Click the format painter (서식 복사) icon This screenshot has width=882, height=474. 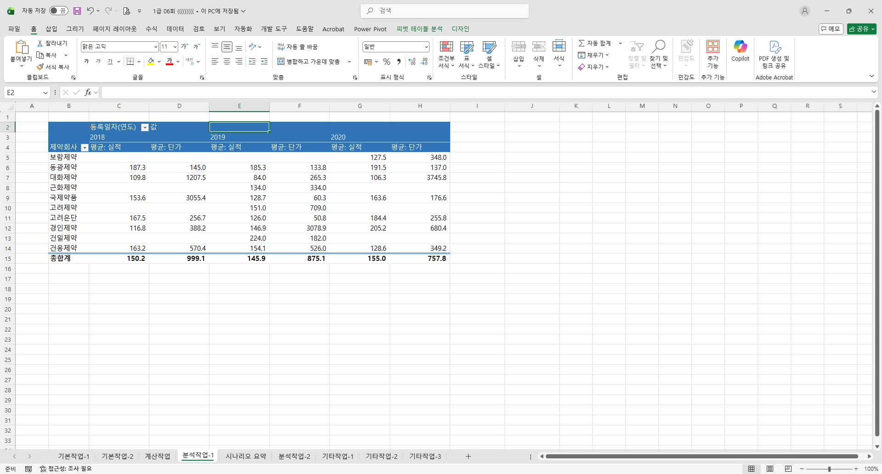tap(40, 67)
